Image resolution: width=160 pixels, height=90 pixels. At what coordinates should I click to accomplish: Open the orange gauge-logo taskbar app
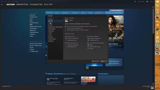click(157, 25)
